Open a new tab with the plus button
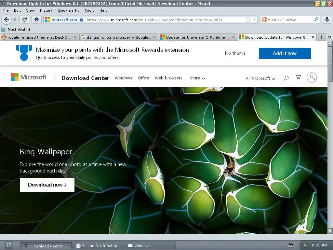Viewport: 333px width, 250px height. (x=322, y=37)
